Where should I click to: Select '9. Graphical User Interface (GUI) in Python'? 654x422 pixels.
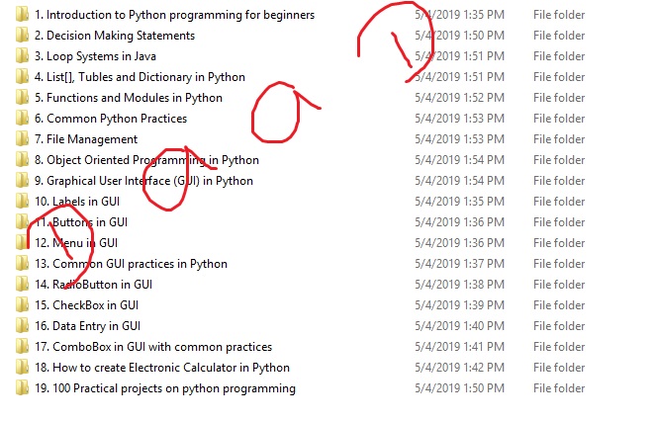pyautogui.click(x=143, y=181)
